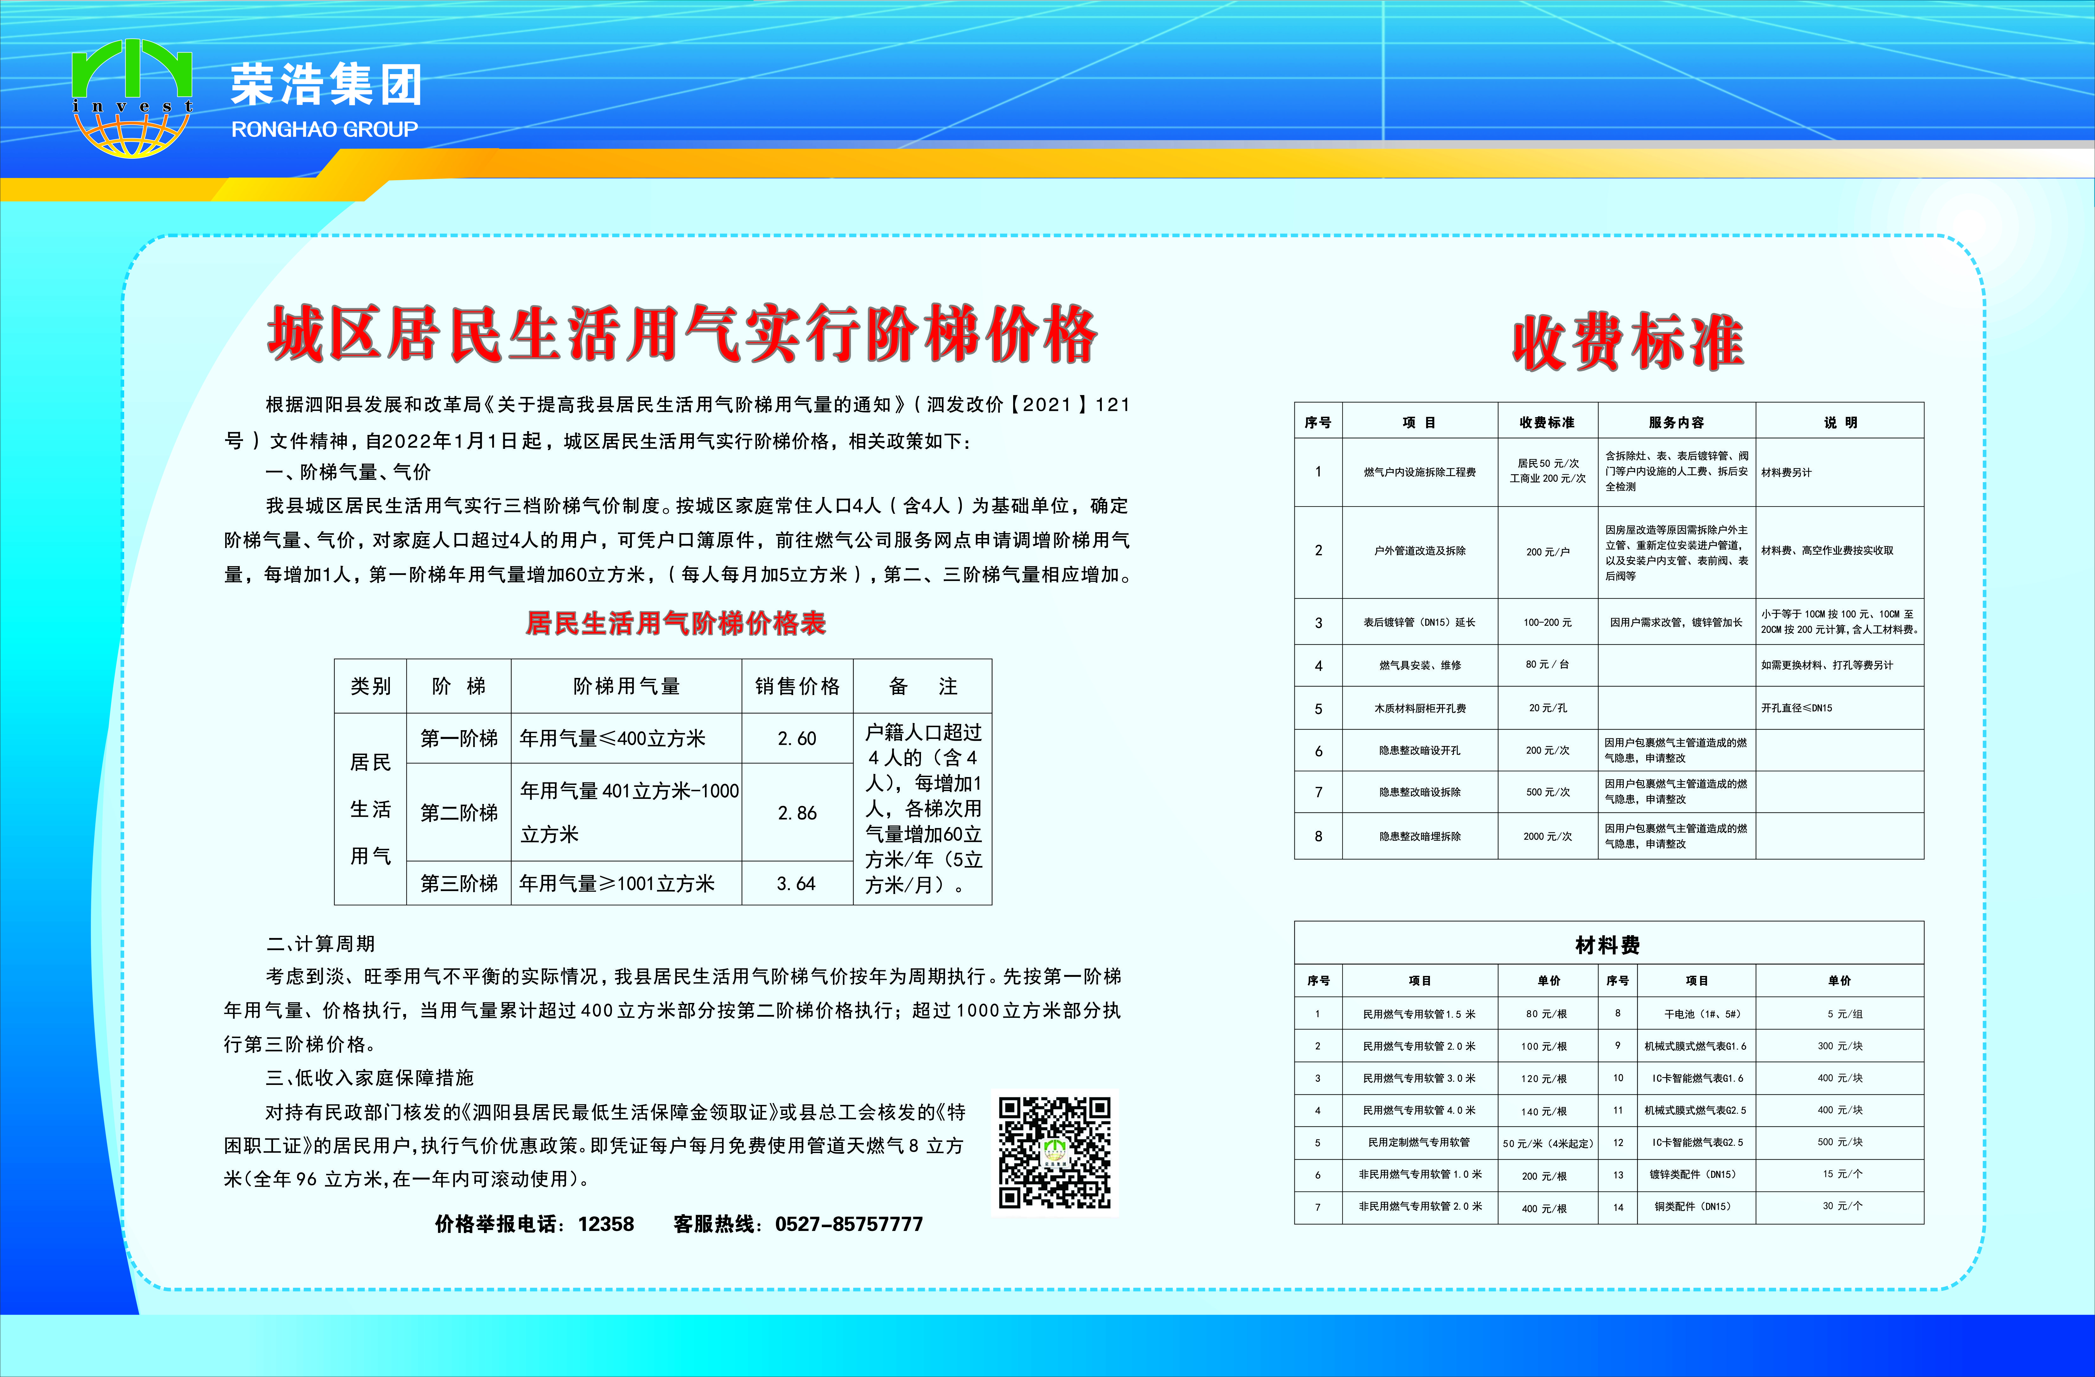Click fee item 木质材料厨柜开孔费
The width and height of the screenshot is (2095, 1377).
tap(1420, 709)
